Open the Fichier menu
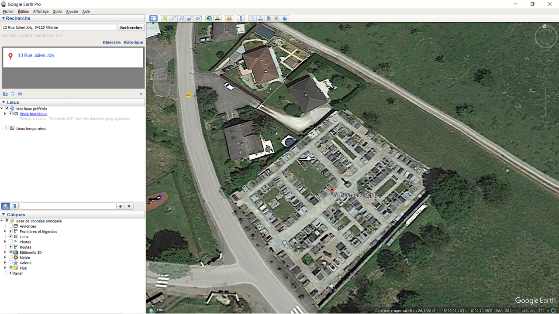 click(x=8, y=11)
